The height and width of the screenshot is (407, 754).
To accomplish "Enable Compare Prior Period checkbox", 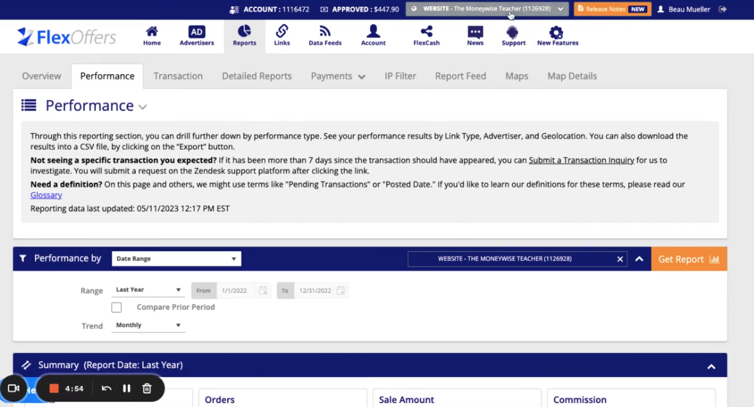I will [116, 307].
